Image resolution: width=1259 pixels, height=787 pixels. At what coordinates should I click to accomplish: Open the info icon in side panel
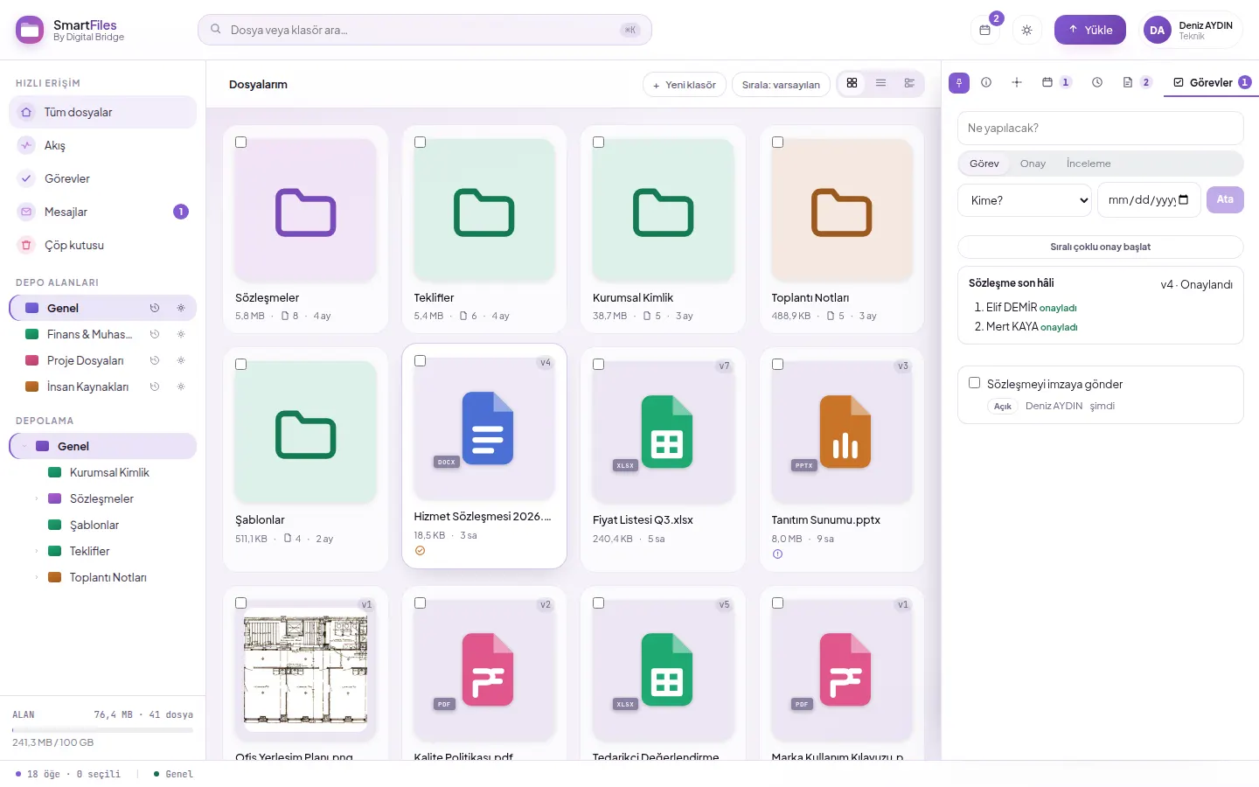tap(986, 82)
